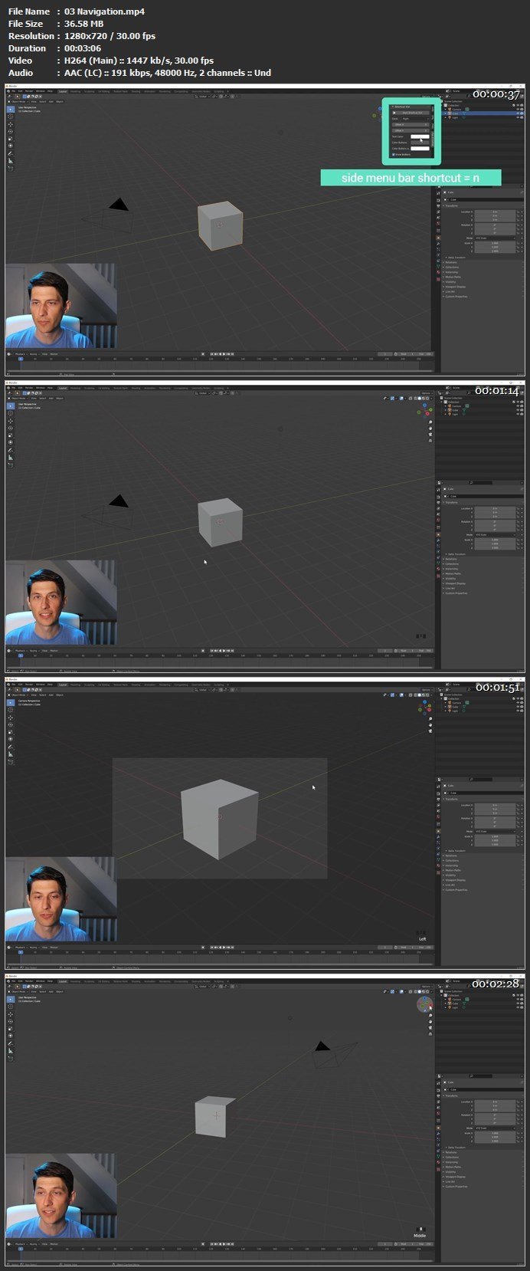This screenshot has height=1271, width=530.
Task: Open Output properties tab in 00:00:37 frame
Action: [438, 206]
